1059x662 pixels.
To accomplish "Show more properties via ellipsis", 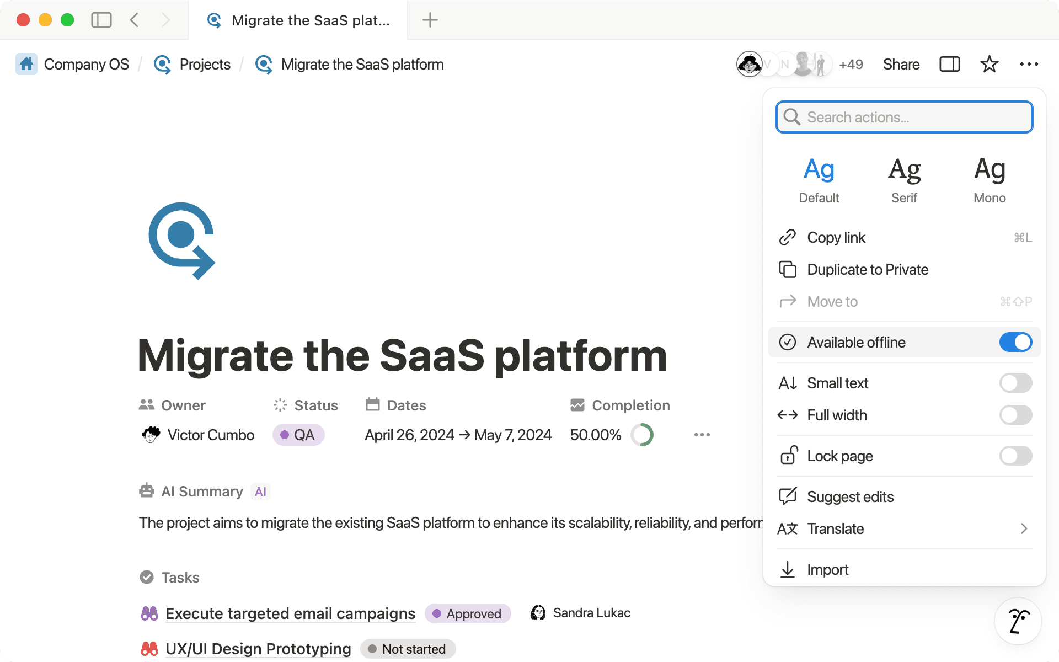I will [x=702, y=435].
